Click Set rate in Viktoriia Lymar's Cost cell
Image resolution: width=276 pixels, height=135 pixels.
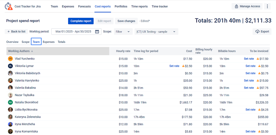click(x=174, y=66)
